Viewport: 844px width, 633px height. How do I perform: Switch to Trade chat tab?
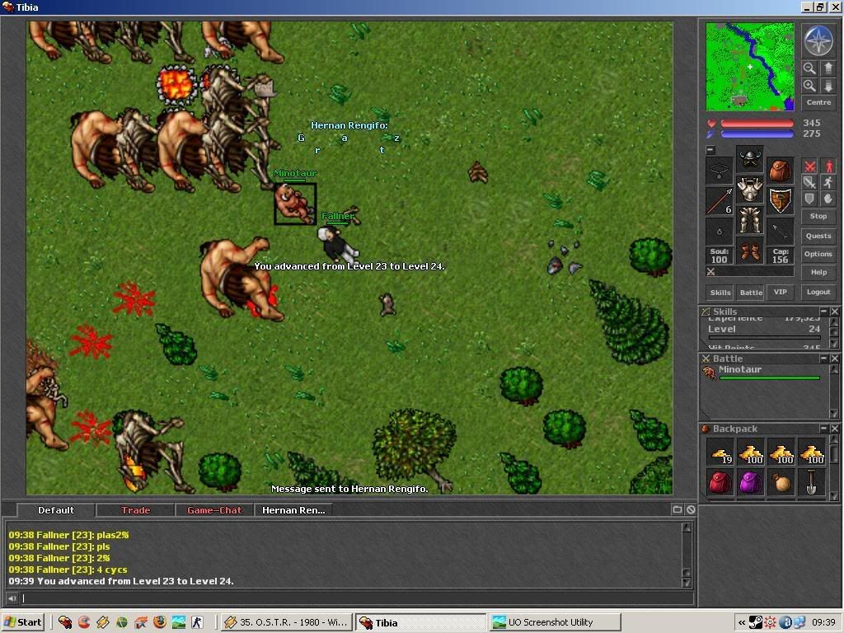pyautogui.click(x=135, y=510)
